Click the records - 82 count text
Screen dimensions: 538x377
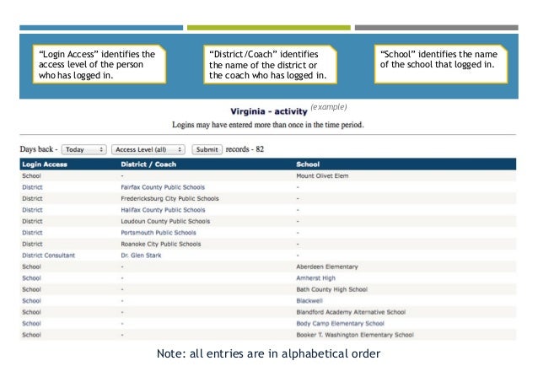click(245, 149)
